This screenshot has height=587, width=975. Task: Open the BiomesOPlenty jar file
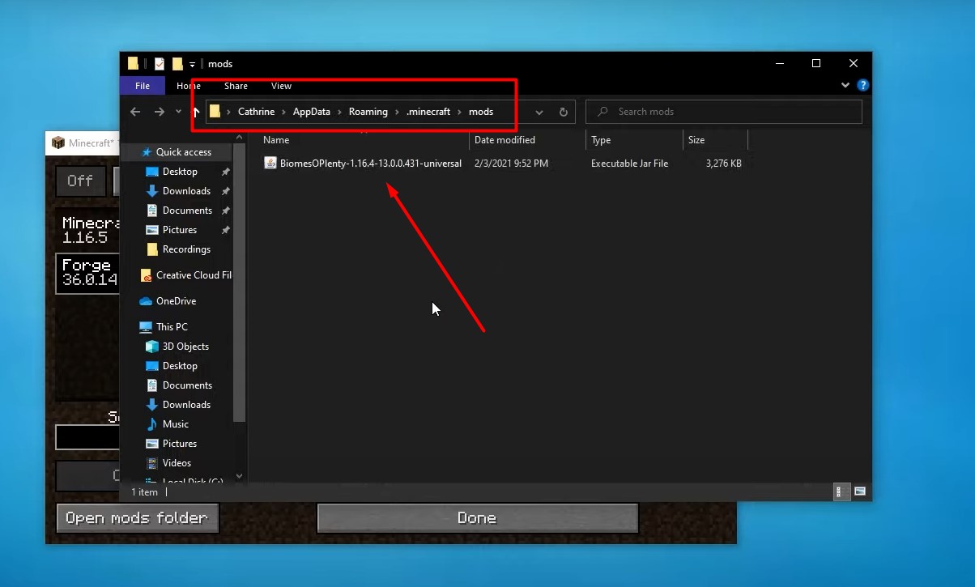(x=370, y=164)
